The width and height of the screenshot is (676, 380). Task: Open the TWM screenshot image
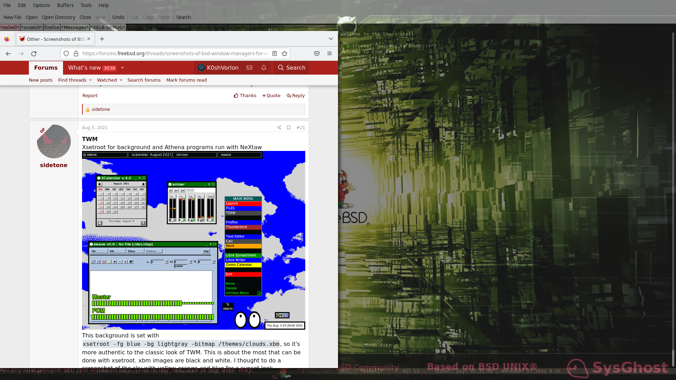point(194,240)
